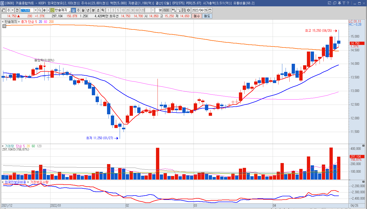Choose interval 10 button
Viewport: 367px width, 209px height.
coord(123,10)
